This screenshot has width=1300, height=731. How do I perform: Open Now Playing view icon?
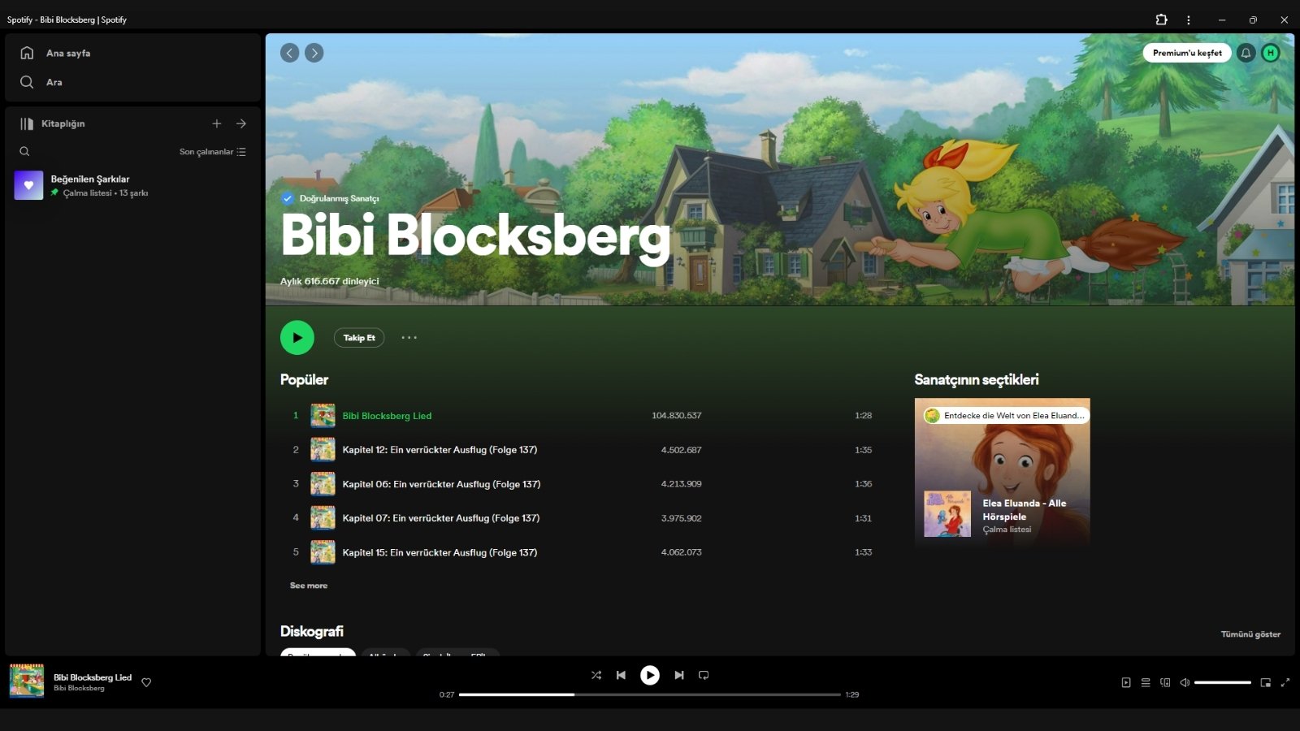(x=1126, y=683)
